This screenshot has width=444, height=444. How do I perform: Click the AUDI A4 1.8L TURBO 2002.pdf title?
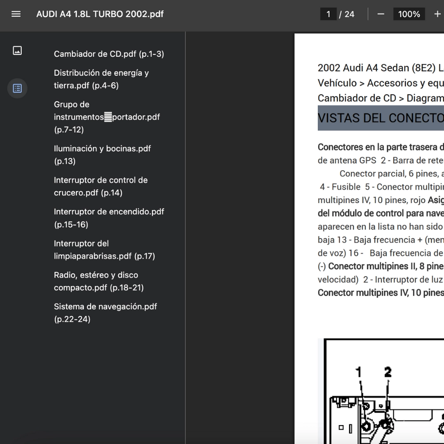pyautogui.click(x=100, y=14)
